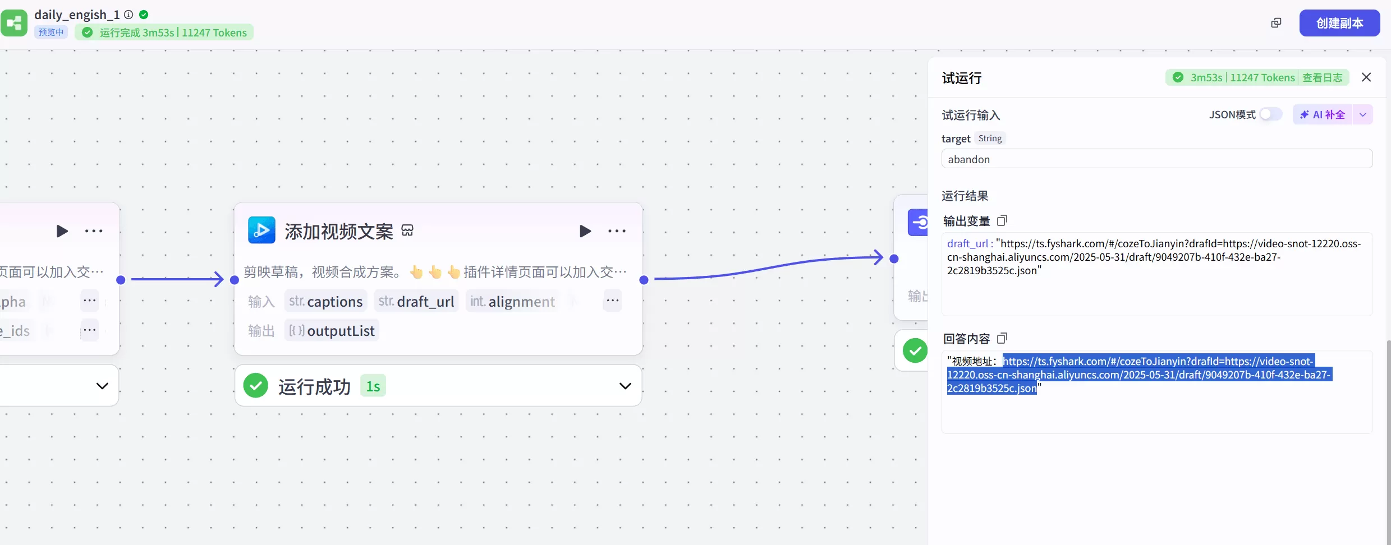Click the info icon beside daily_engish_1
This screenshot has width=1391, height=545.
128,15
